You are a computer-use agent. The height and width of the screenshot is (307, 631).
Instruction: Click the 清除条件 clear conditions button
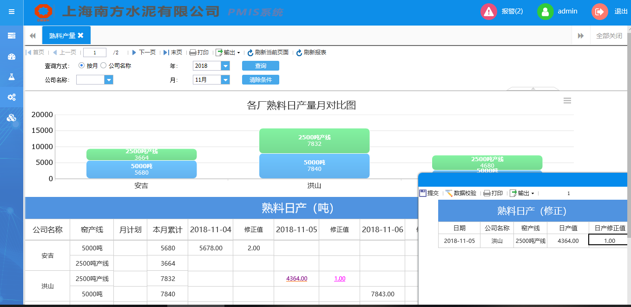[x=260, y=80]
